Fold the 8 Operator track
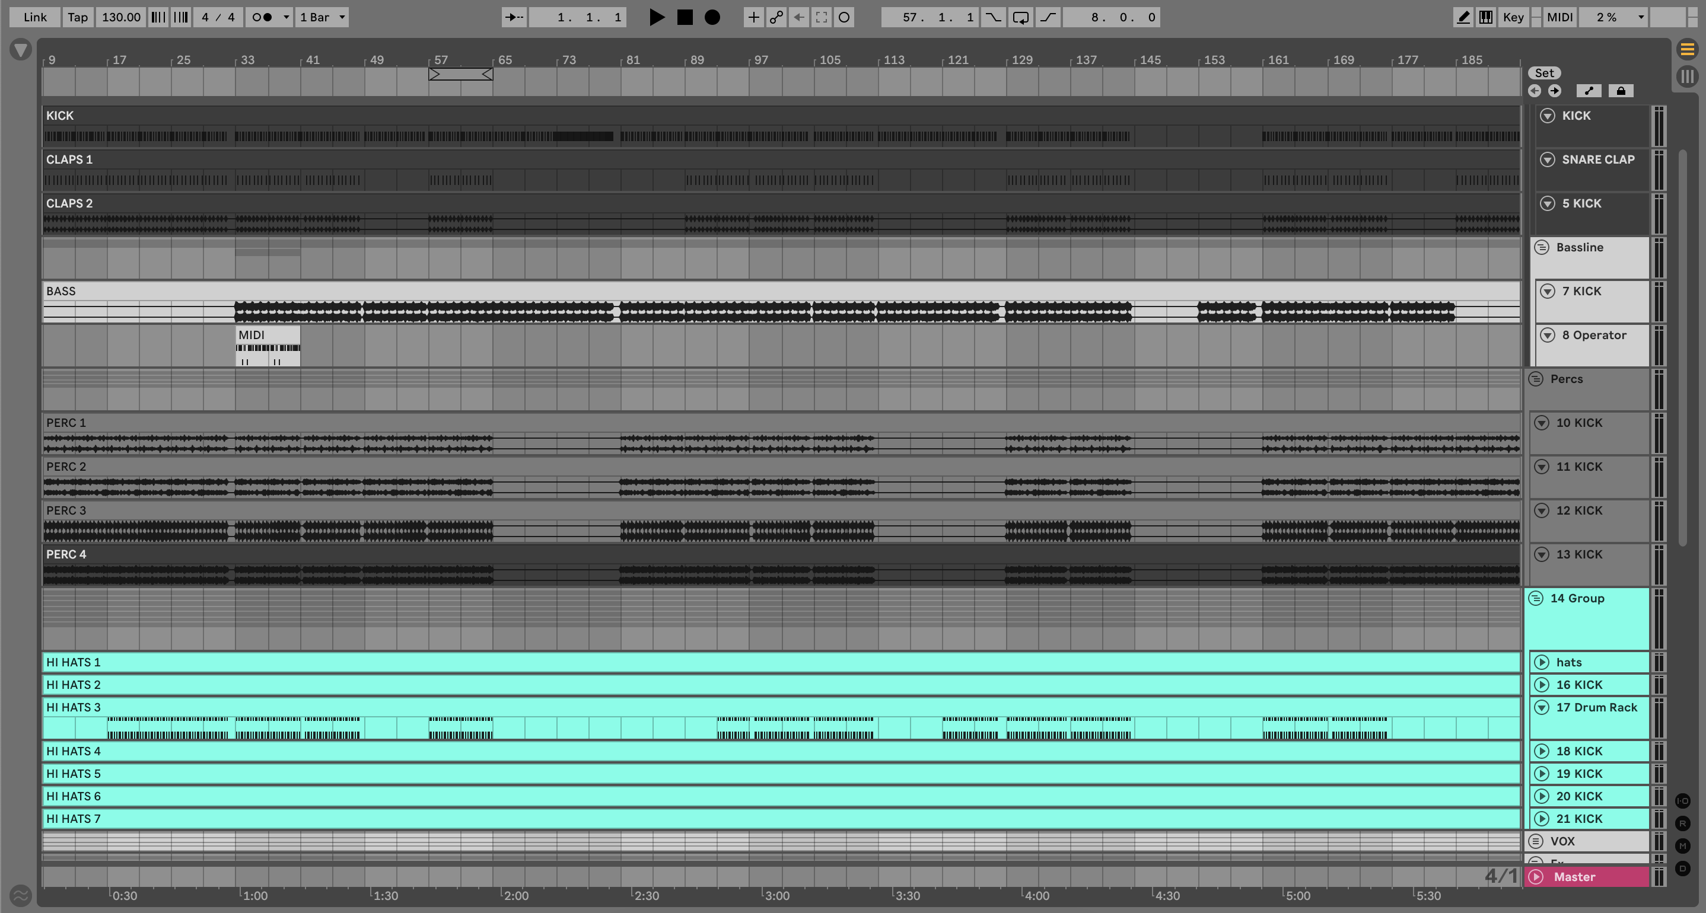 click(1547, 335)
